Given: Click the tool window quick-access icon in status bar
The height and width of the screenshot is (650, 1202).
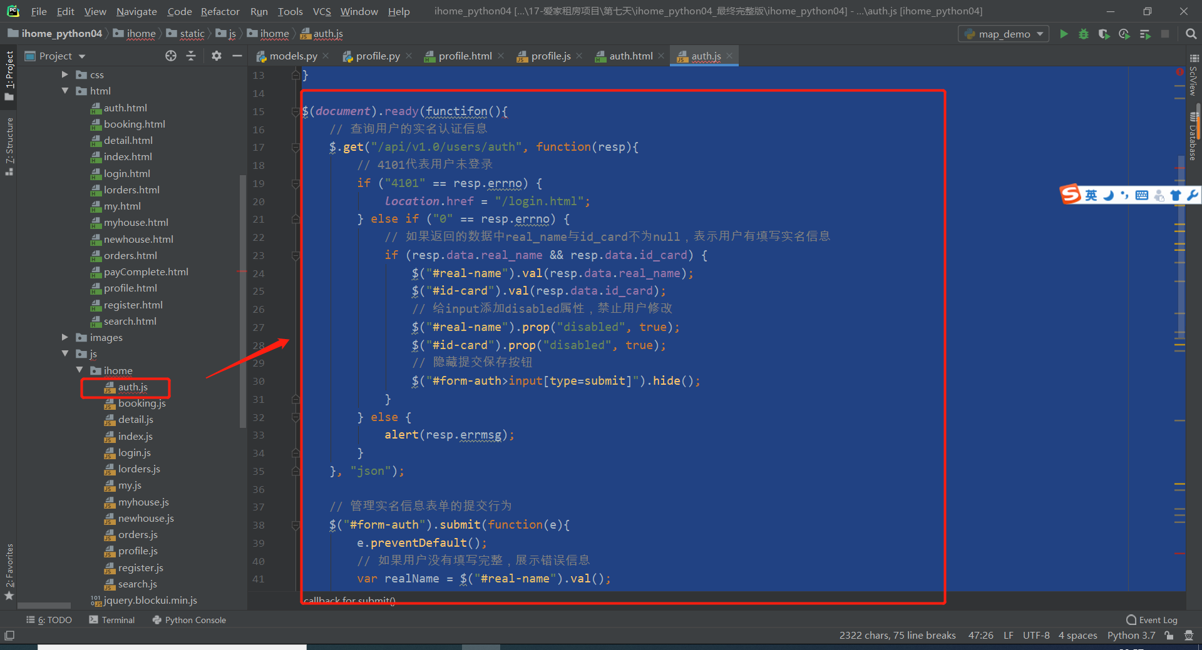Looking at the screenshot, I should point(9,636).
